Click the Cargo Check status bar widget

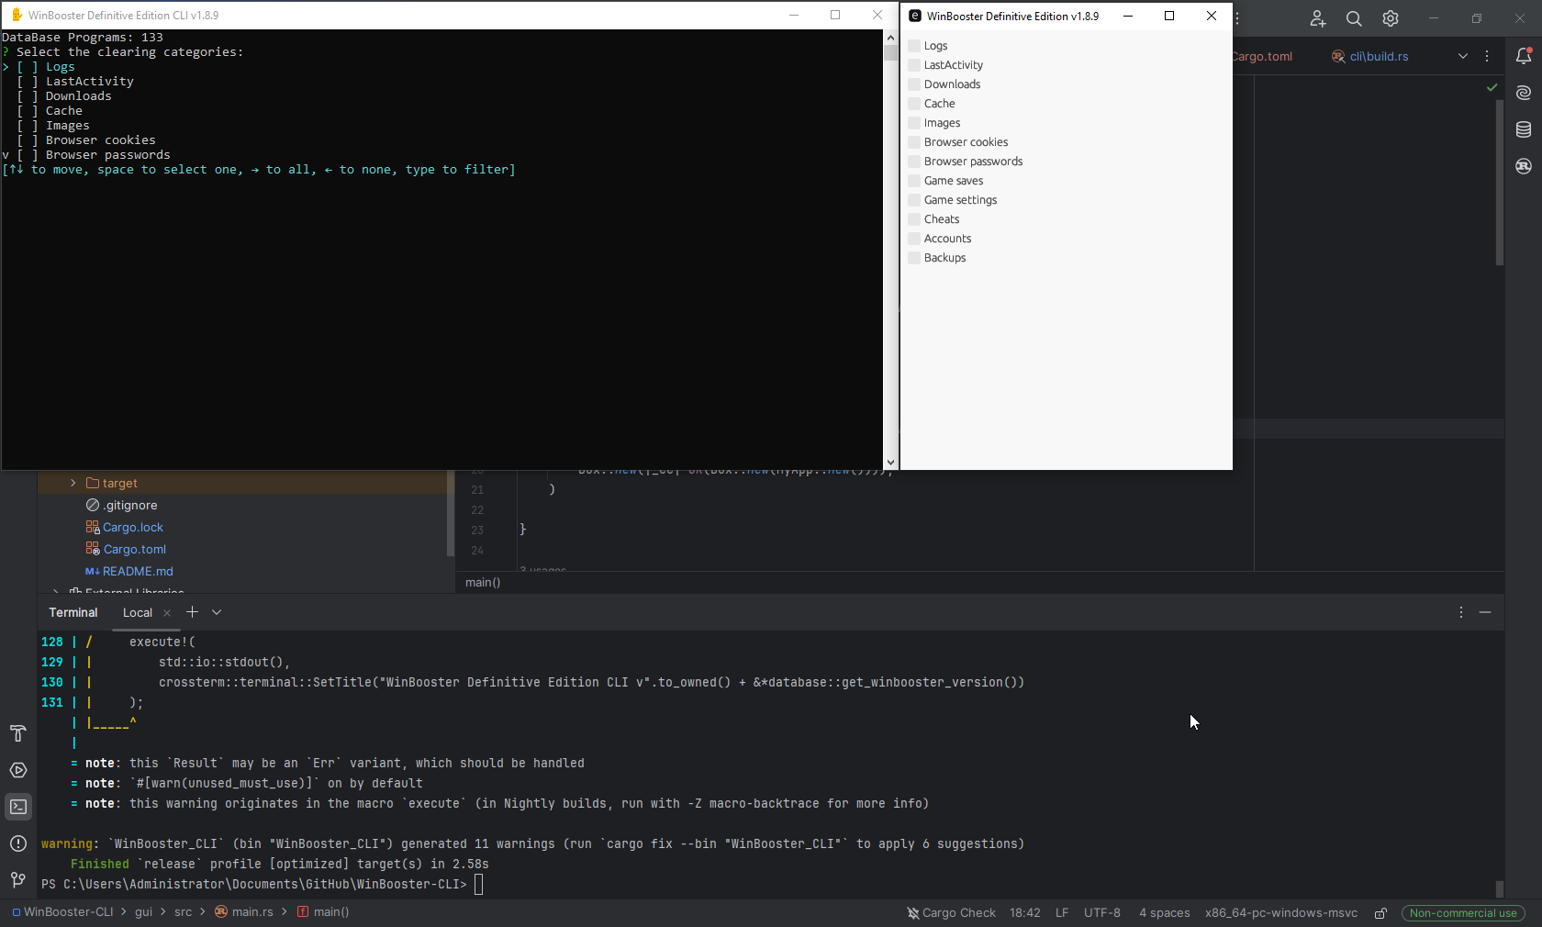pos(951,912)
